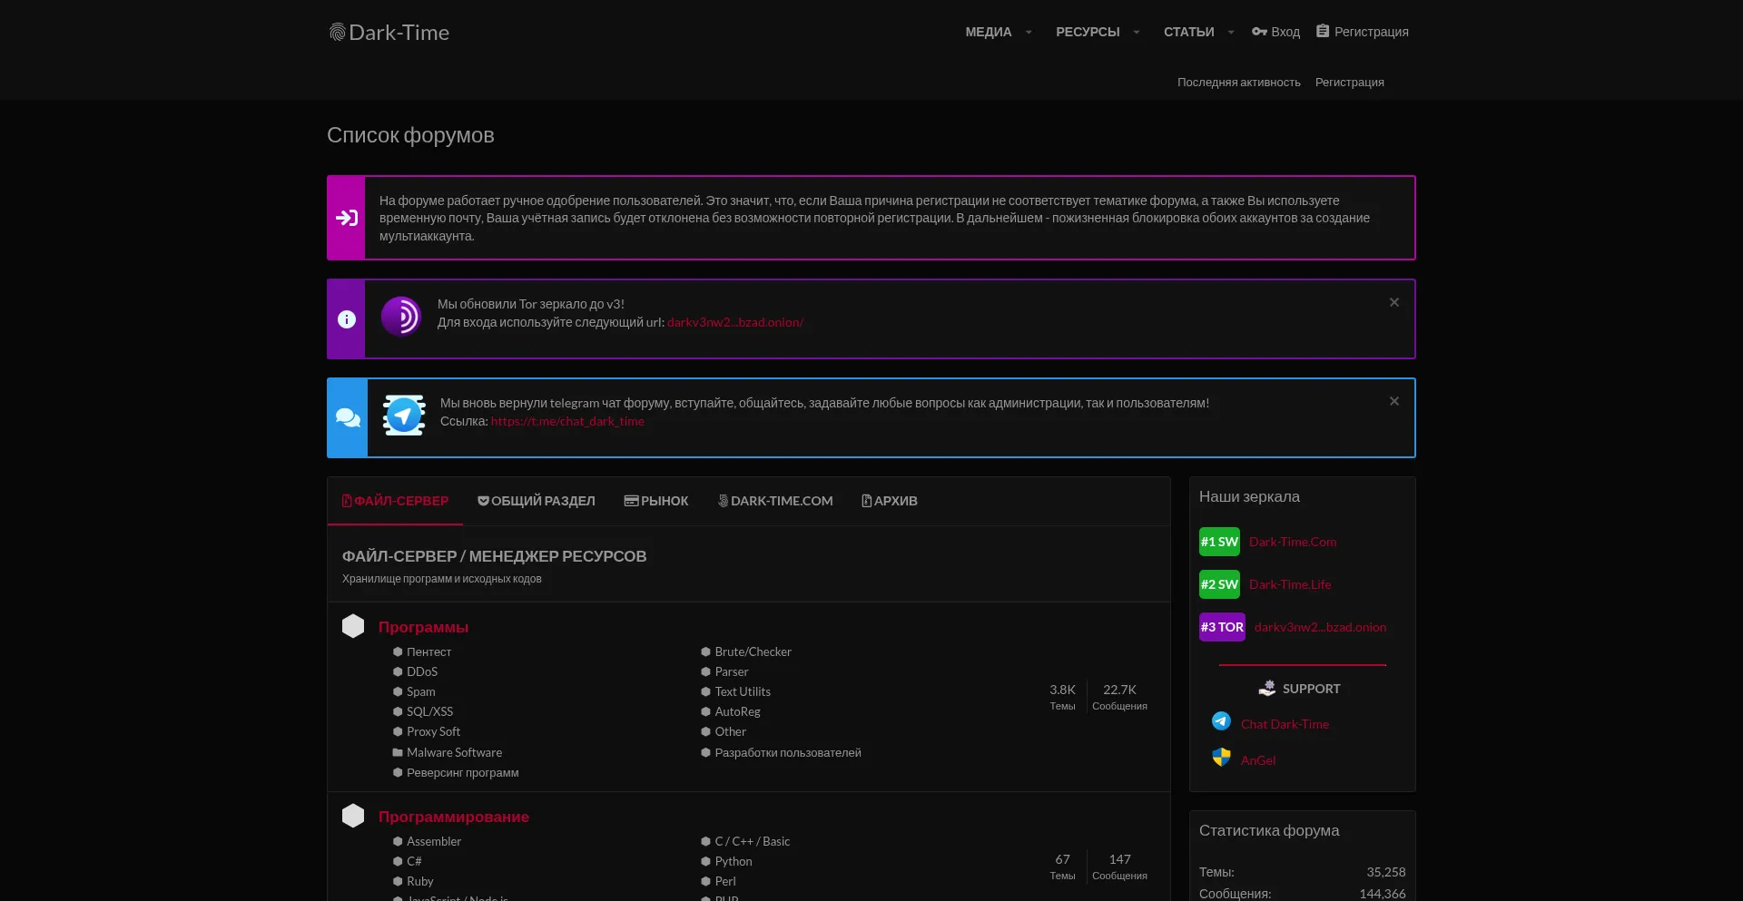Click the #3 TOR purple badge
This screenshot has width=1743, height=901.
point(1222,627)
